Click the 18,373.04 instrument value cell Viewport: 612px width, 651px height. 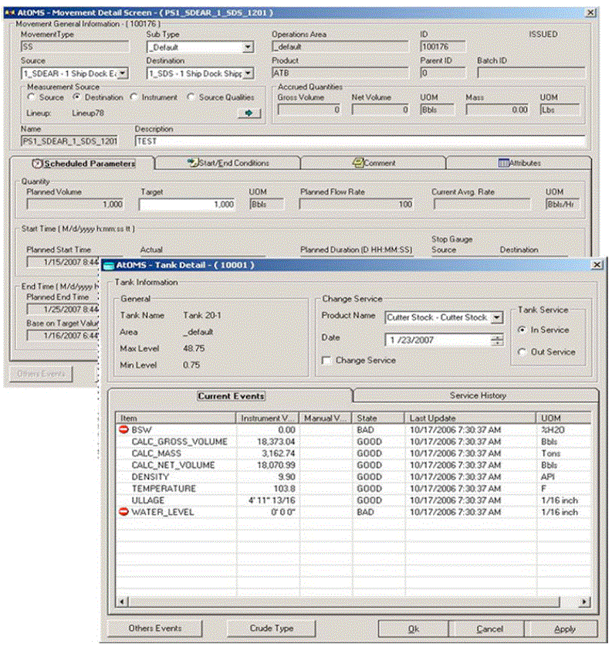(267, 441)
